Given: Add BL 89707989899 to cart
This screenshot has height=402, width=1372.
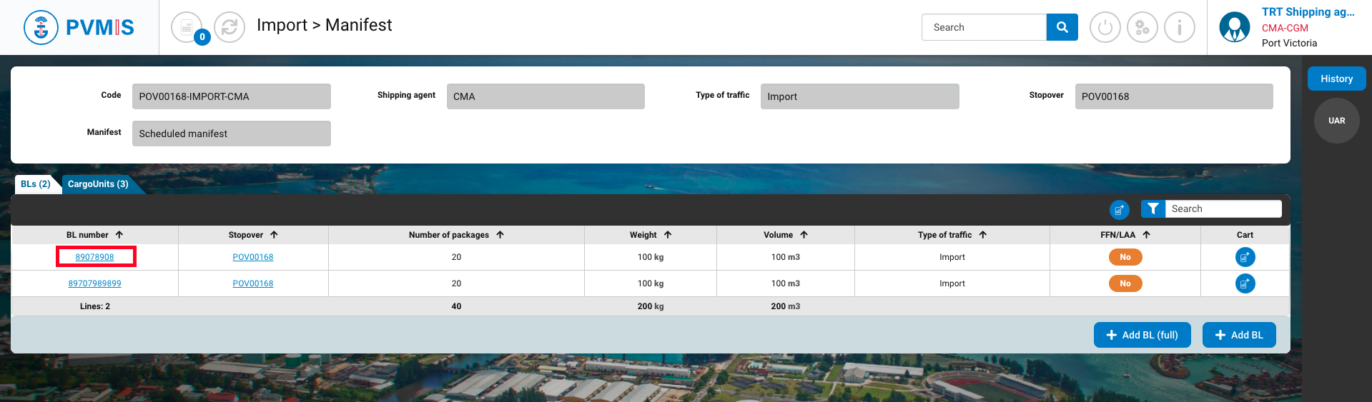Looking at the screenshot, I should (1245, 283).
